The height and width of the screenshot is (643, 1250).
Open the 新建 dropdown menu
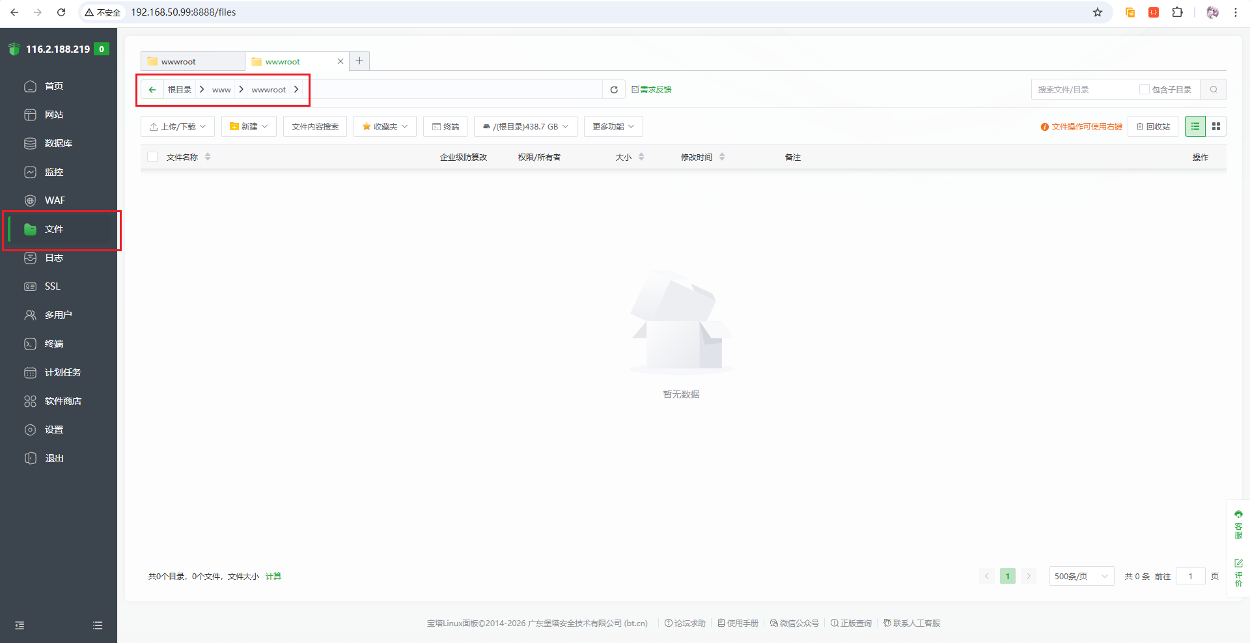[x=249, y=126]
